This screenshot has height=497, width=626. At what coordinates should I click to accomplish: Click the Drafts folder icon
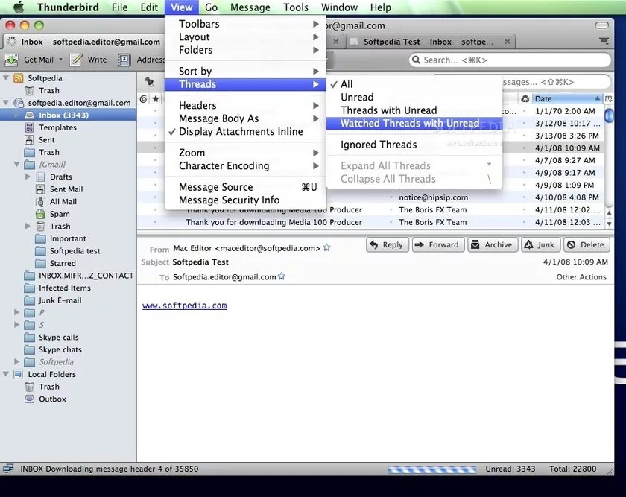click(40, 177)
